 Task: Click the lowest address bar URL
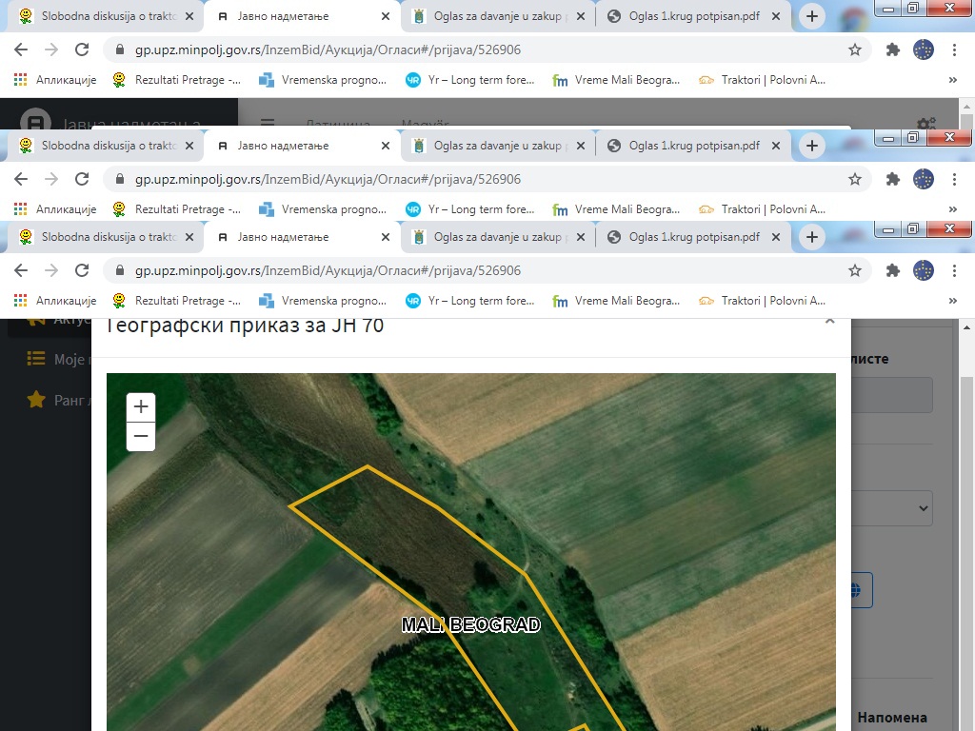328,270
